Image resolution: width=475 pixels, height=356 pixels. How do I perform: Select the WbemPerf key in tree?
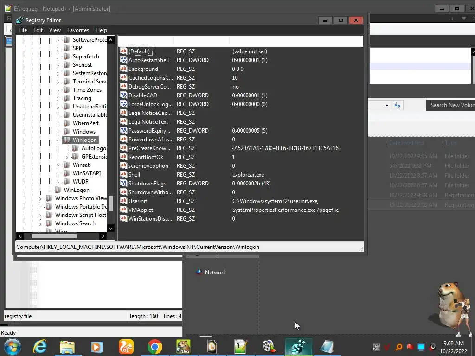click(x=86, y=123)
